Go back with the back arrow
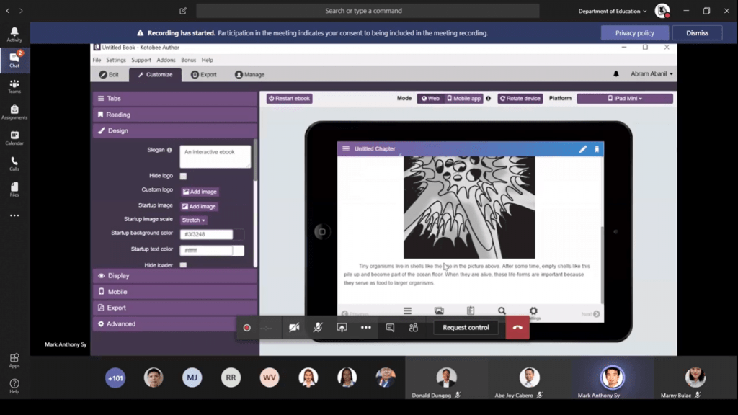 pyautogui.click(x=8, y=10)
